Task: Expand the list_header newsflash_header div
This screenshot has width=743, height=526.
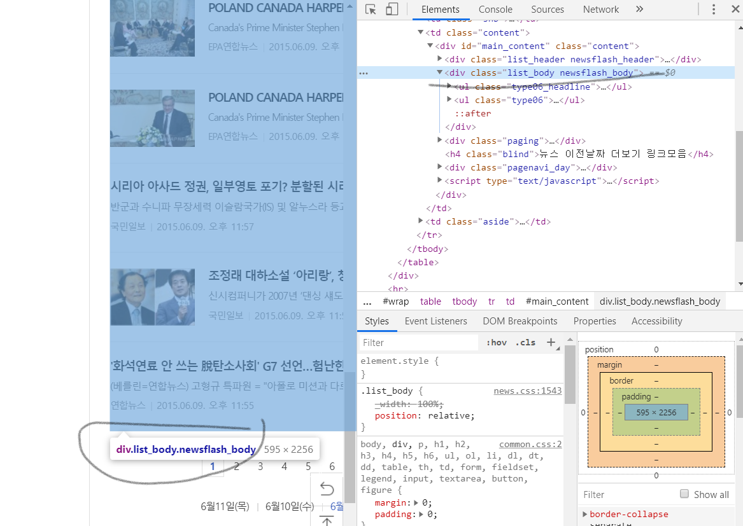Action: (440, 59)
